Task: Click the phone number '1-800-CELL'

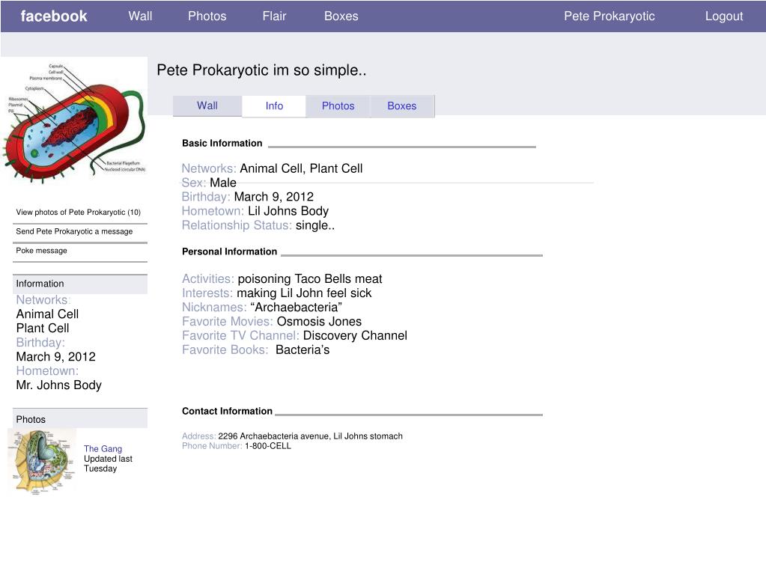Action: click(x=268, y=445)
